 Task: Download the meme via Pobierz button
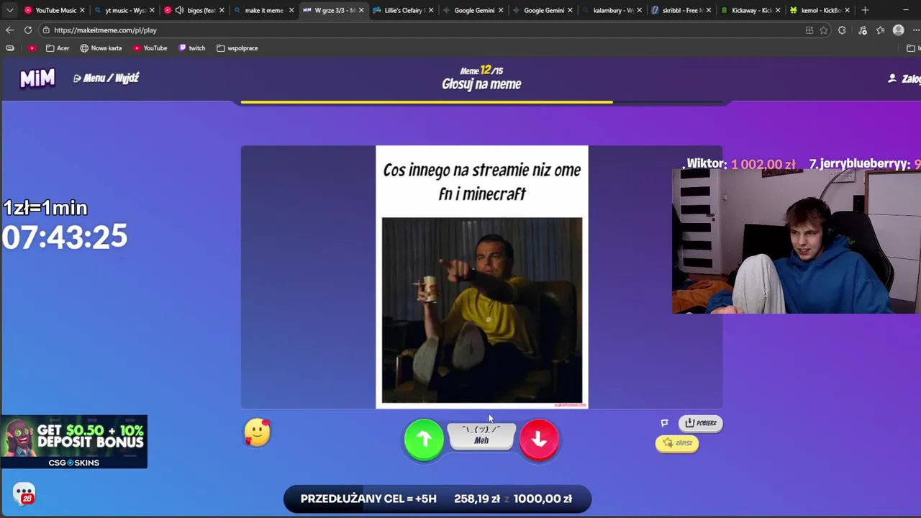click(700, 423)
